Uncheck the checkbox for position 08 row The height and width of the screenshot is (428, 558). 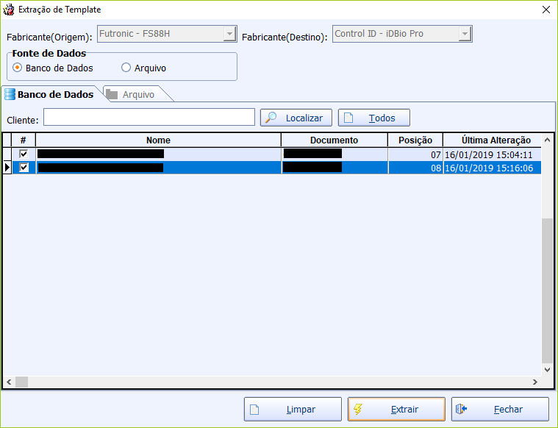point(24,168)
